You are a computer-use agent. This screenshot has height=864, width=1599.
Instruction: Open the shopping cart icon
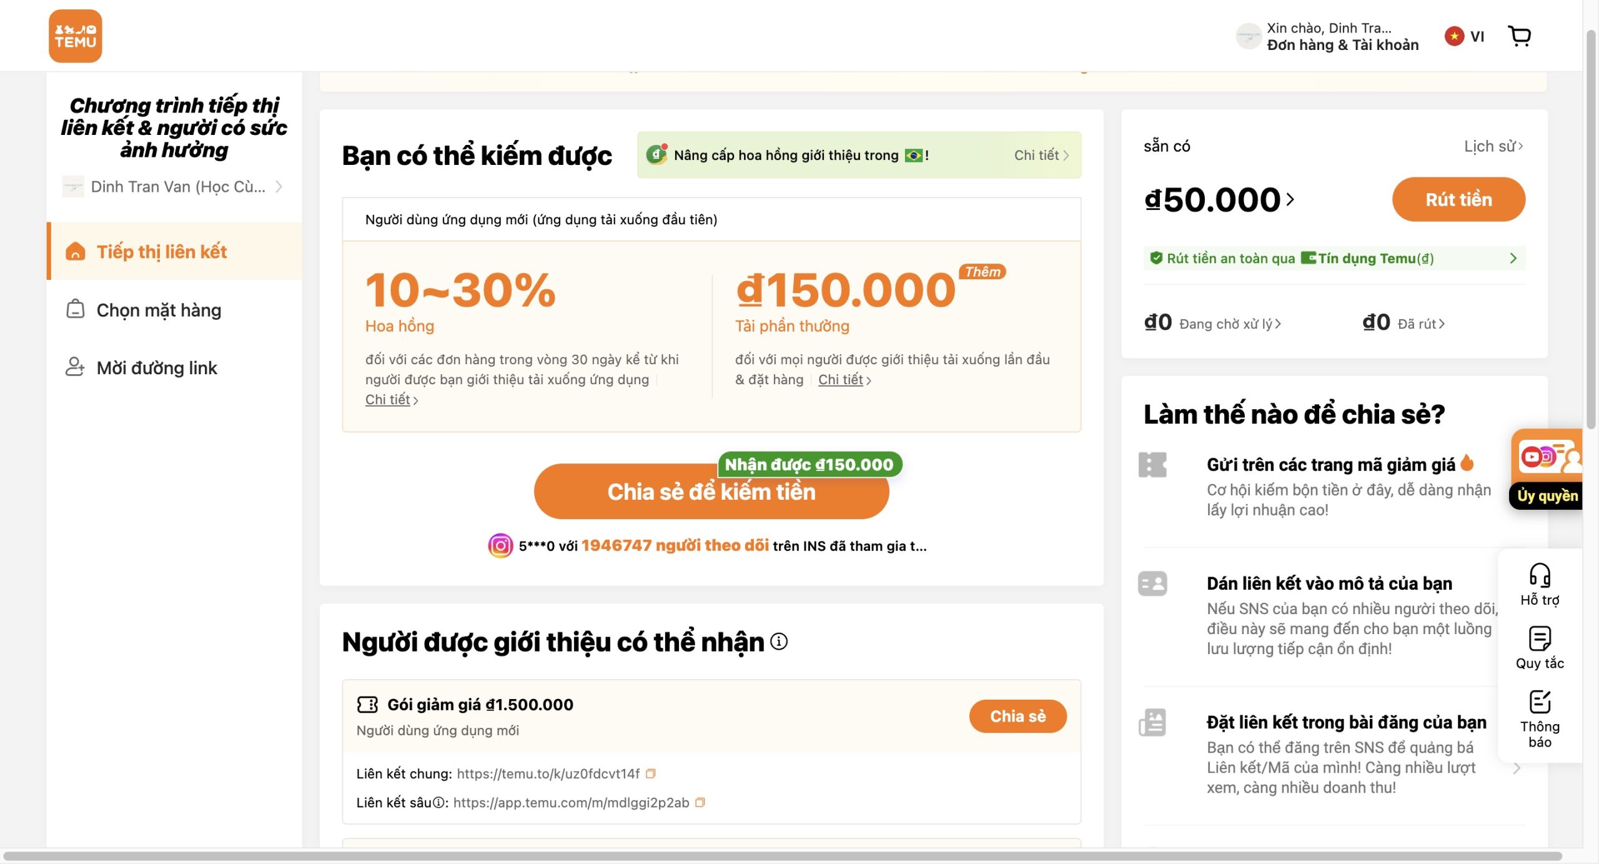click(x=1519, y=36)
